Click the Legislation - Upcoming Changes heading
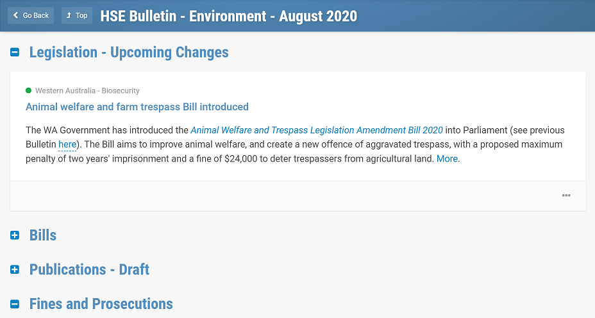Viewport: 595px width, 318px height. coord(129,53)
